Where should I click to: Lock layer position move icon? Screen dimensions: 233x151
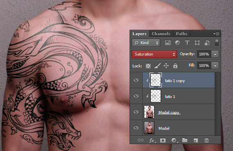point(166,66)
